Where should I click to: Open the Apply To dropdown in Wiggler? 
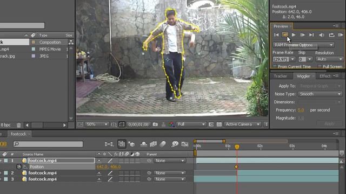click(320, 86)
